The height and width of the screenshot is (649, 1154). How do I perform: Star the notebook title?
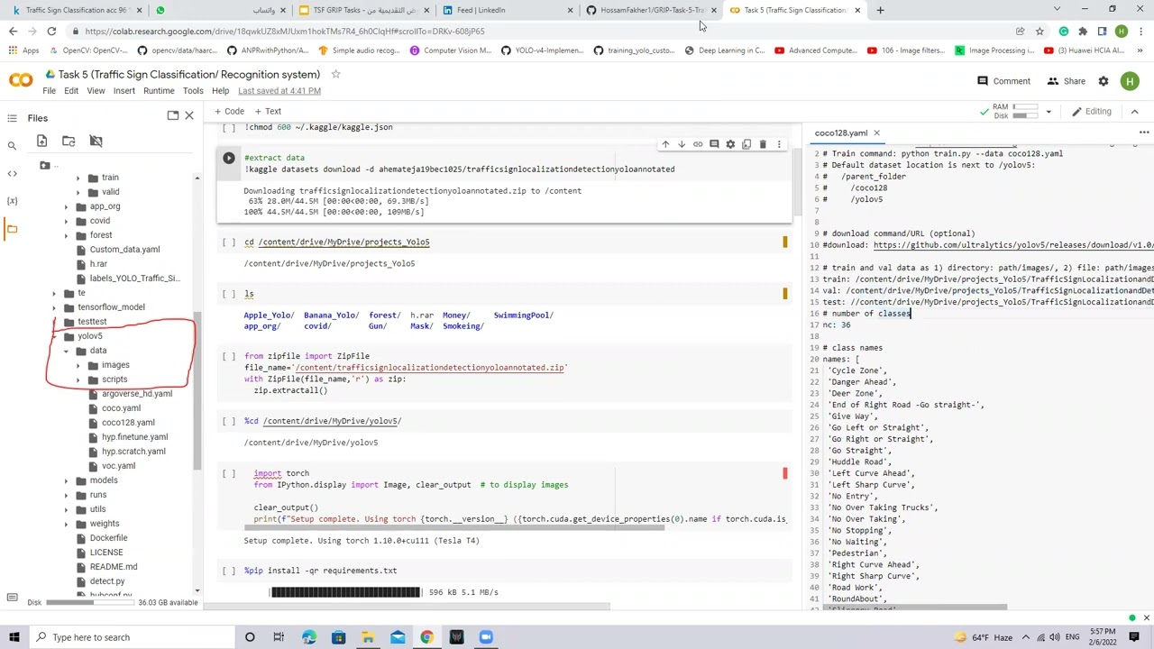click(335, 74)
